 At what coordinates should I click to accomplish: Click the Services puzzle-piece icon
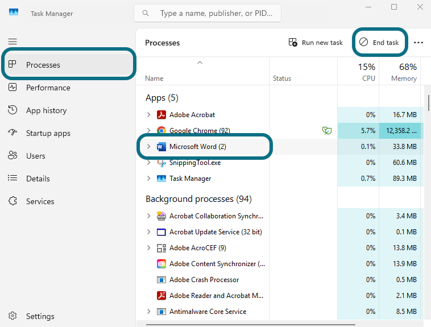coord(13,201)
